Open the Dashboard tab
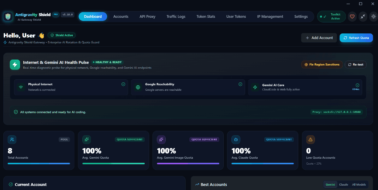Image resolution: width=378 pixels, height=190 pixels. point(93,17)
